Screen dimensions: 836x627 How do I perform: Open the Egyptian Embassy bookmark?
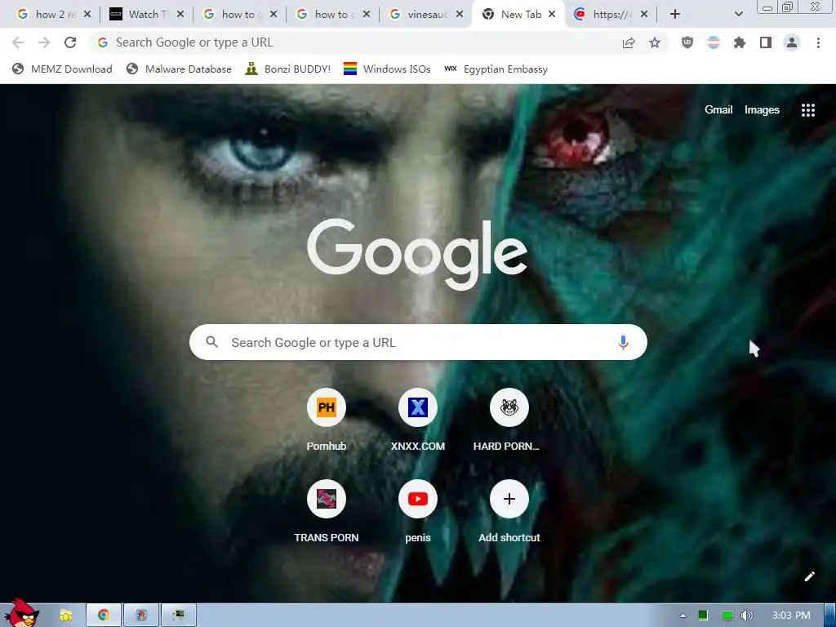point(496,69)
